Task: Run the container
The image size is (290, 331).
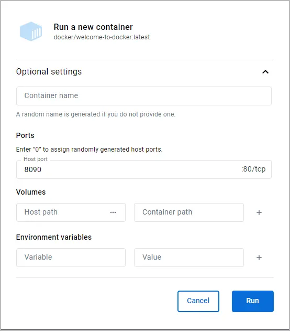Action: pos(253,301)
